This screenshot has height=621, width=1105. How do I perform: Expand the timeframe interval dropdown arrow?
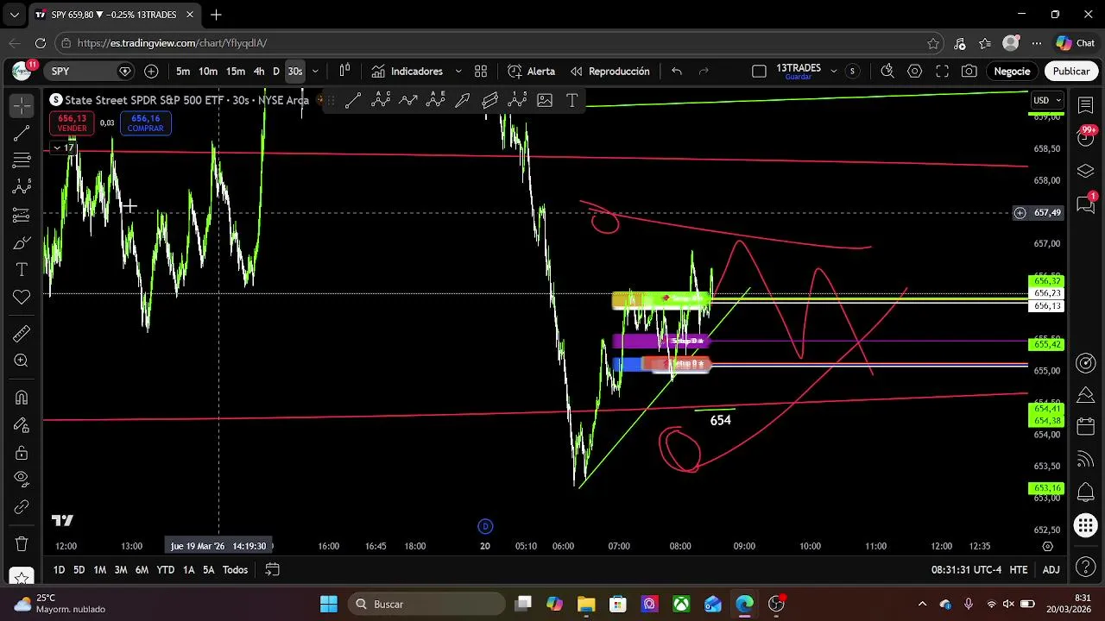[315, 72]
